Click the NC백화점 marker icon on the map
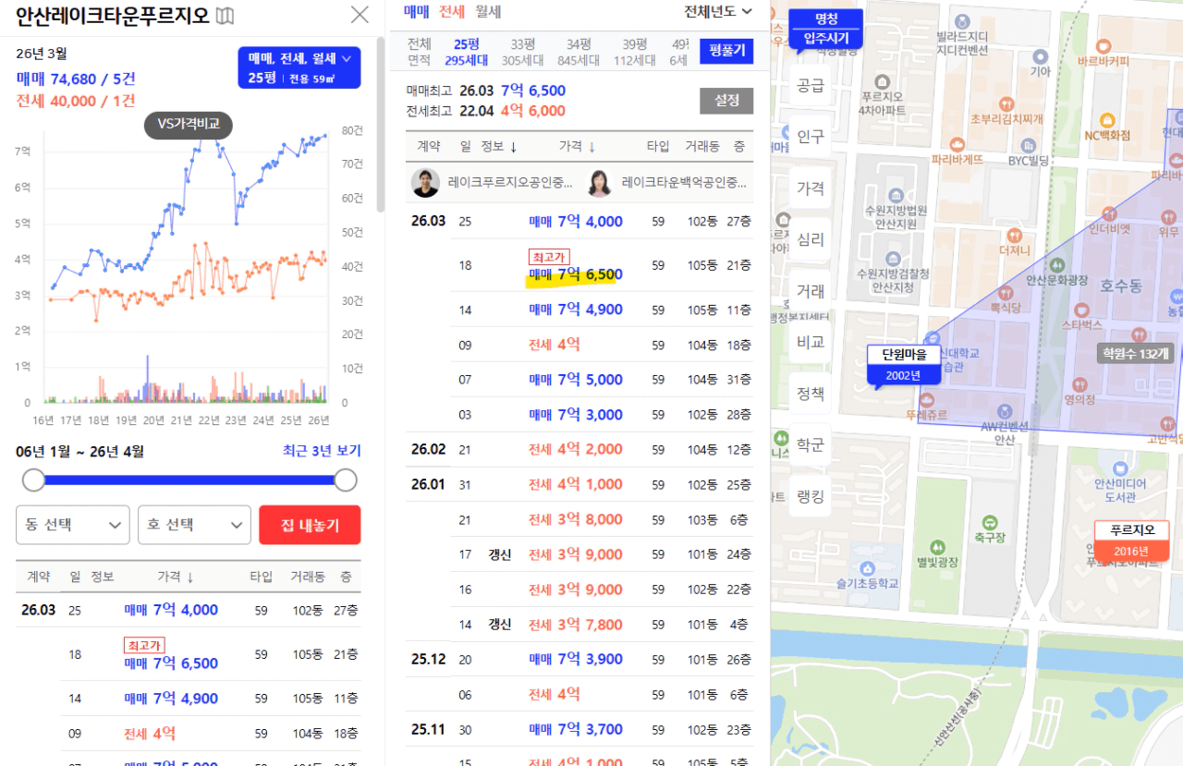 click(1107, 119)
